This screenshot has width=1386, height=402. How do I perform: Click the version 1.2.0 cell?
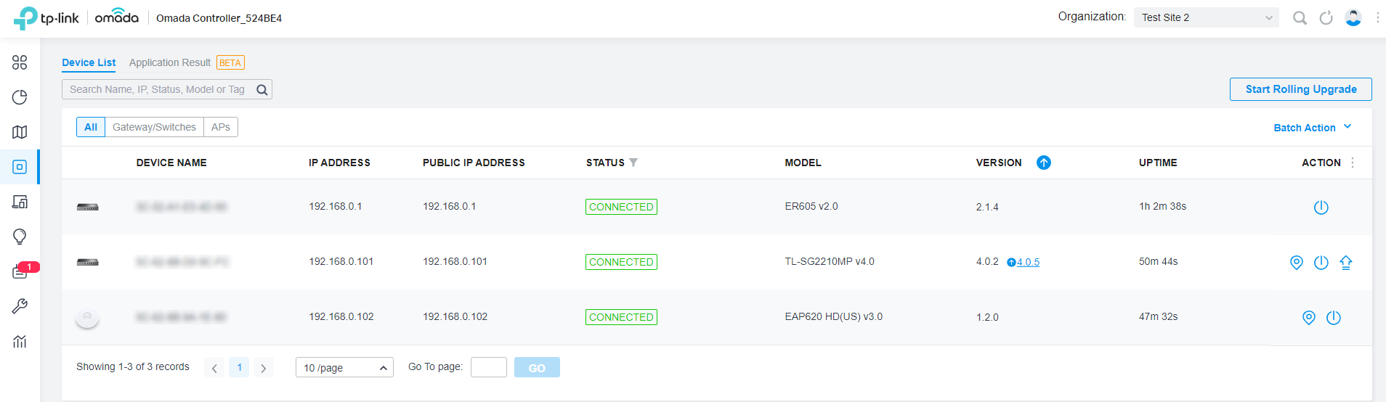(x=987, y=317)
